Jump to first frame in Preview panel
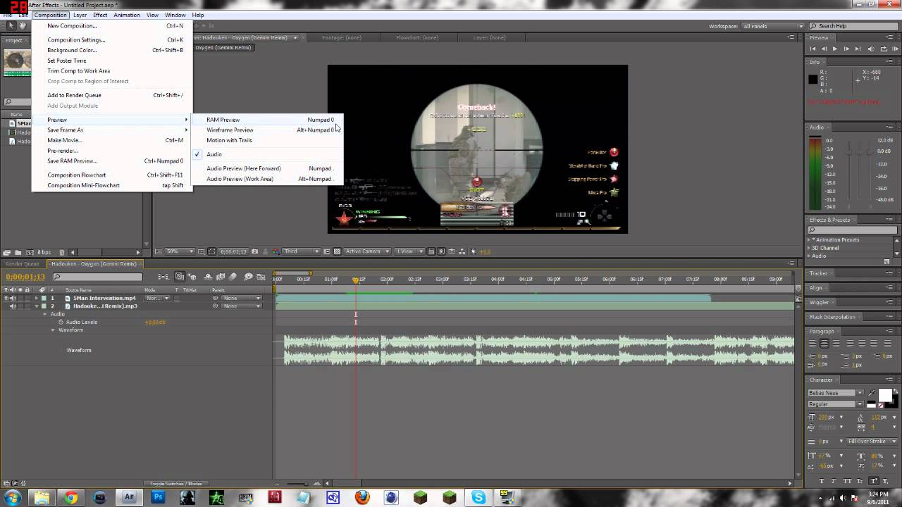The width and height of the screenshot is (902, 507). pyautogui.click(x=813, y=49)
